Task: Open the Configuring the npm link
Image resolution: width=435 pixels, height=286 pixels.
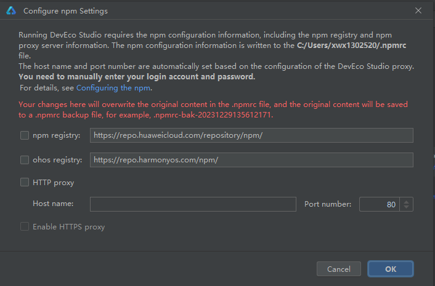Action: click(113, 88)
